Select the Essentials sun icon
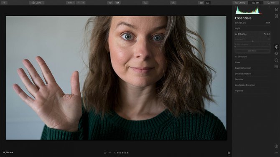The height and width of the screenshot is (157, 280). tap(276, 47)
